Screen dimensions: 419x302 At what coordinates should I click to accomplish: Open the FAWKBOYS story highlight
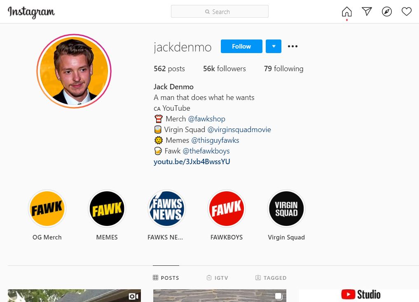pyautogui.click(x=227, y=208)
